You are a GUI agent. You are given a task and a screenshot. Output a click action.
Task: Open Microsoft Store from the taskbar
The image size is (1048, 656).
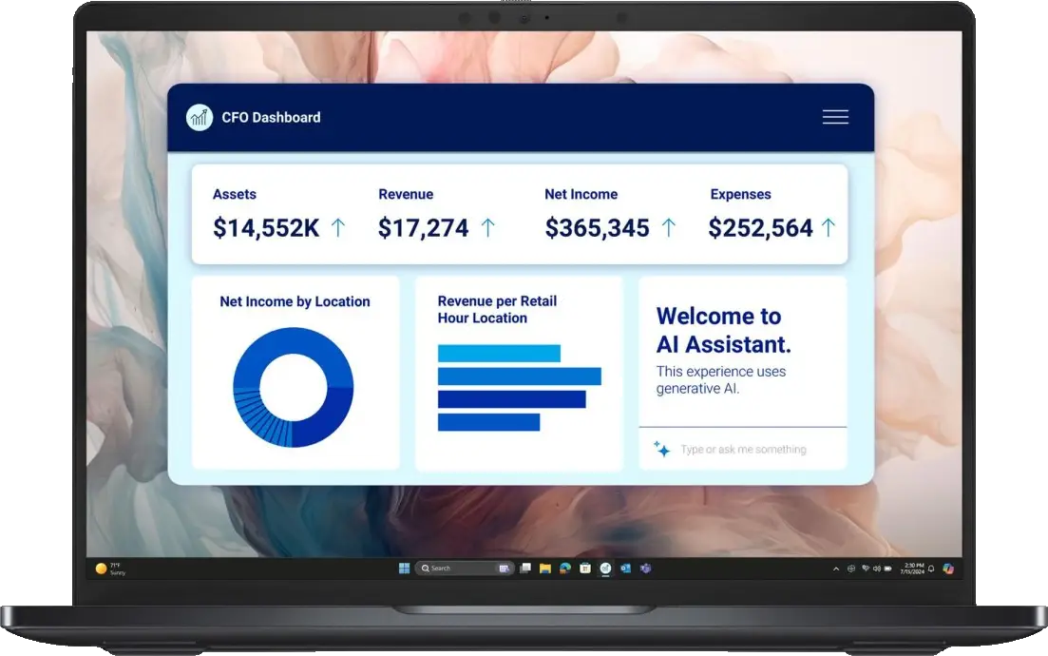point(585,569)
